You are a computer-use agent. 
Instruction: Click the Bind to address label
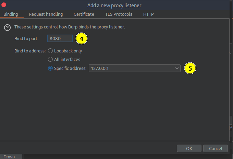tap(30, 51)
